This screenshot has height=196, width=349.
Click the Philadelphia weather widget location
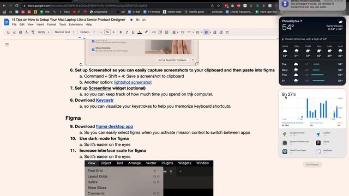click(x=292, y=21)
